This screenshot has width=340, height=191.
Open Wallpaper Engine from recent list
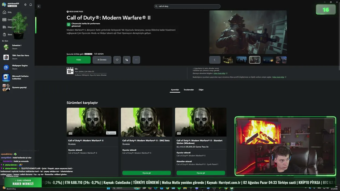pos(17,67)
